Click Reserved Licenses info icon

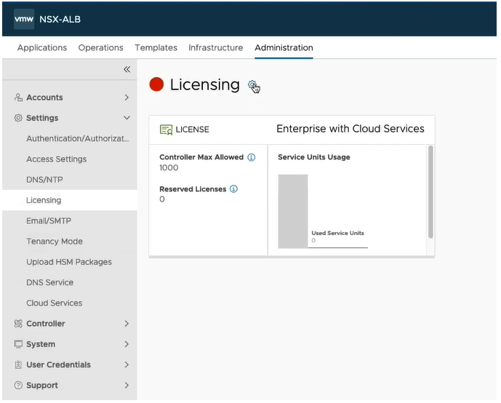click(233, 189)
